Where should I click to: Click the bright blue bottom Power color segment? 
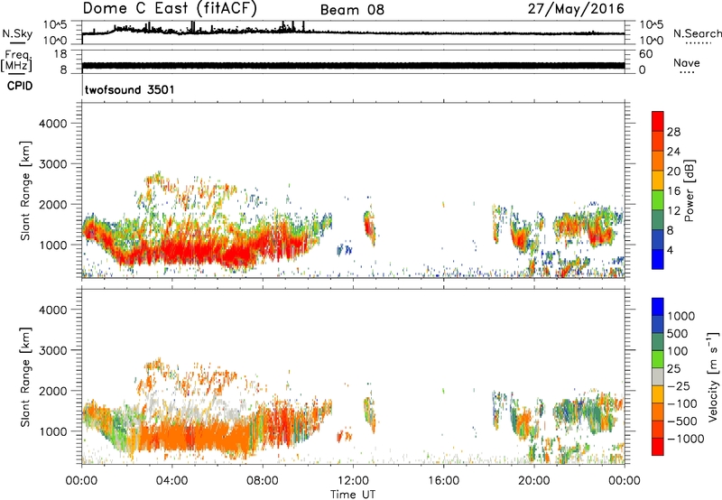click(x=658, y=260)
